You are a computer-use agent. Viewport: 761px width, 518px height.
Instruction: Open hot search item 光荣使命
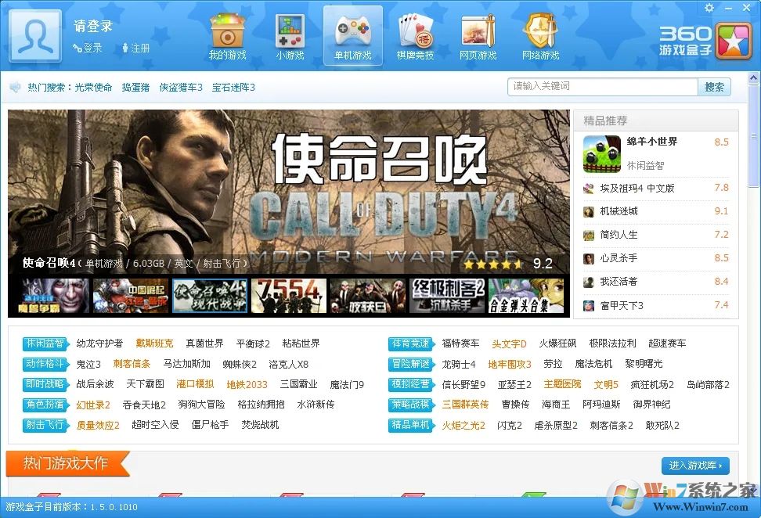point(94,87)
